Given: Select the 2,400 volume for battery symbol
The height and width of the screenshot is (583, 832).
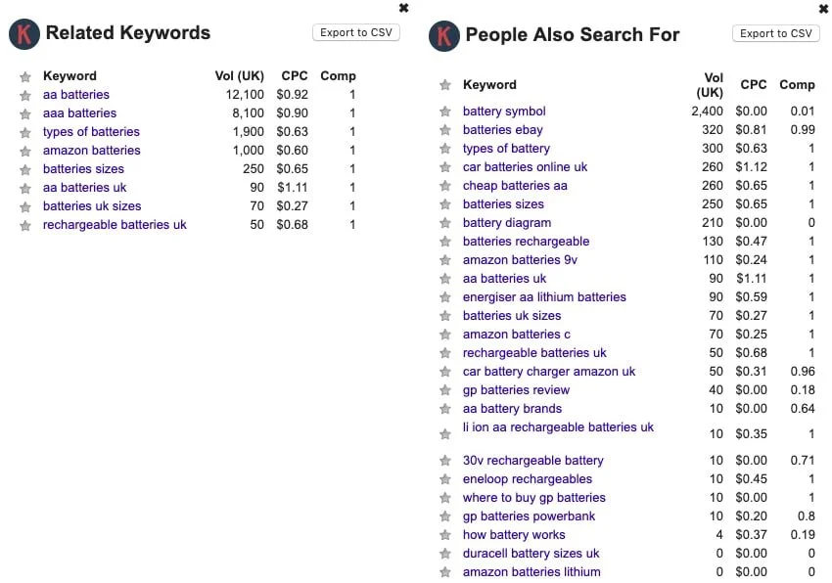Looking at the screenshot, I should click(707, 112).
